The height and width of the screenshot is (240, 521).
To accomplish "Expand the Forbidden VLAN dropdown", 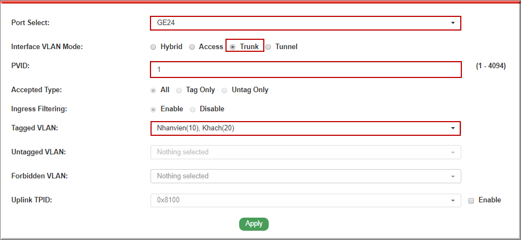I will coord(305,176).
